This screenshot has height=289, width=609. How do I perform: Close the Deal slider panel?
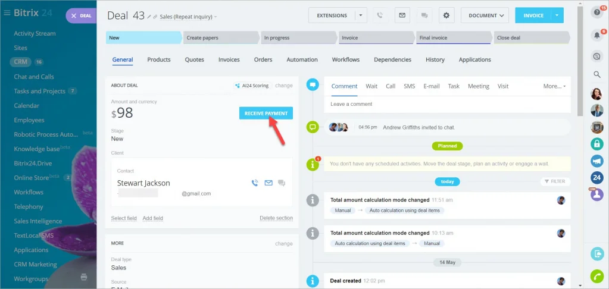coord(74,16)
